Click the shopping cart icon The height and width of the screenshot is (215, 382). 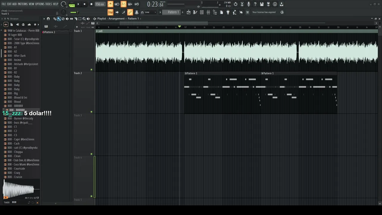[247, 12]
